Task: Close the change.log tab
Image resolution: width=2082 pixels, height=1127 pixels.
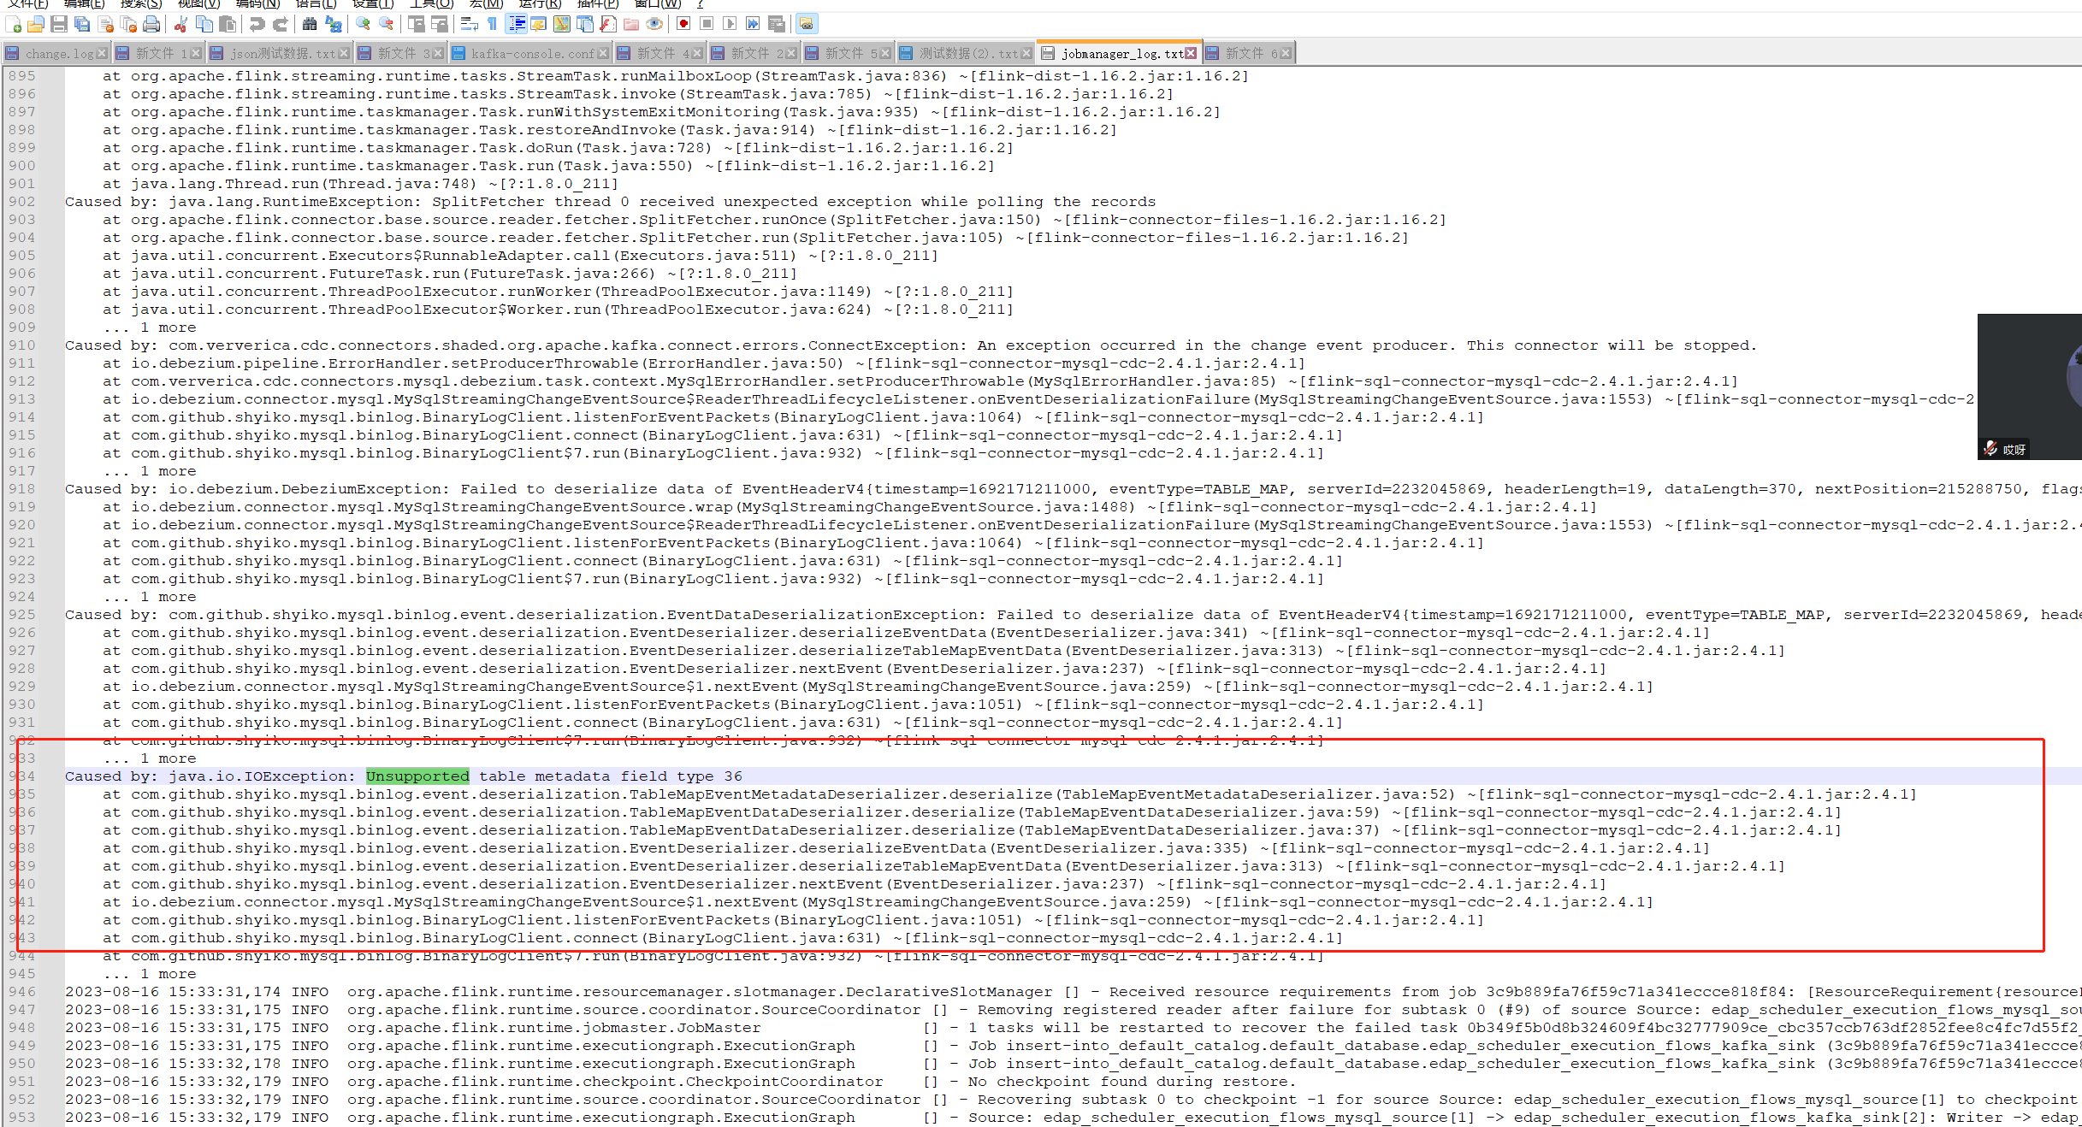Action: coord(102,53)
